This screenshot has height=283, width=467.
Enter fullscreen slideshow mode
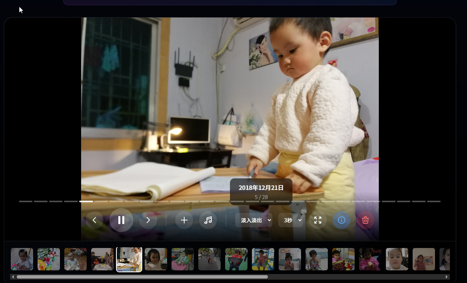coord(318,220)
